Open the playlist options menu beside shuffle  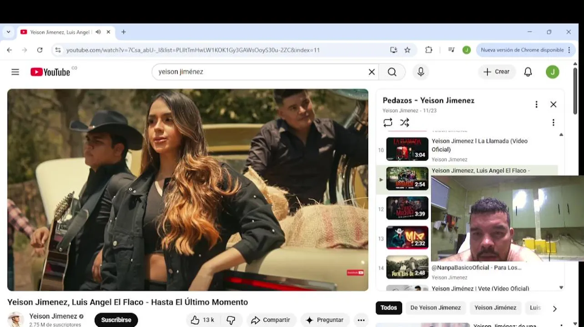point(553,123)
